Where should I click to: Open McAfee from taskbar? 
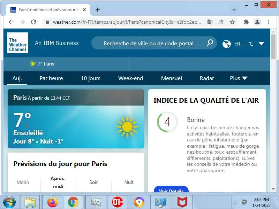pyautogui.click(x=182, y=202)
